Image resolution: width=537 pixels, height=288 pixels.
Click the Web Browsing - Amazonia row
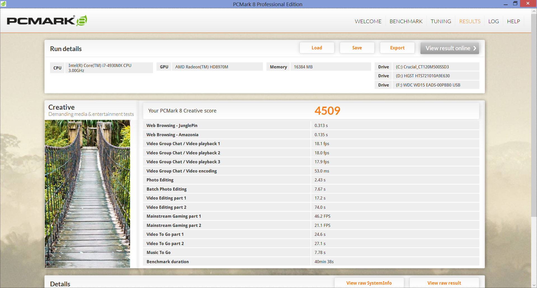pyautogui.click(x=311, y=135)
